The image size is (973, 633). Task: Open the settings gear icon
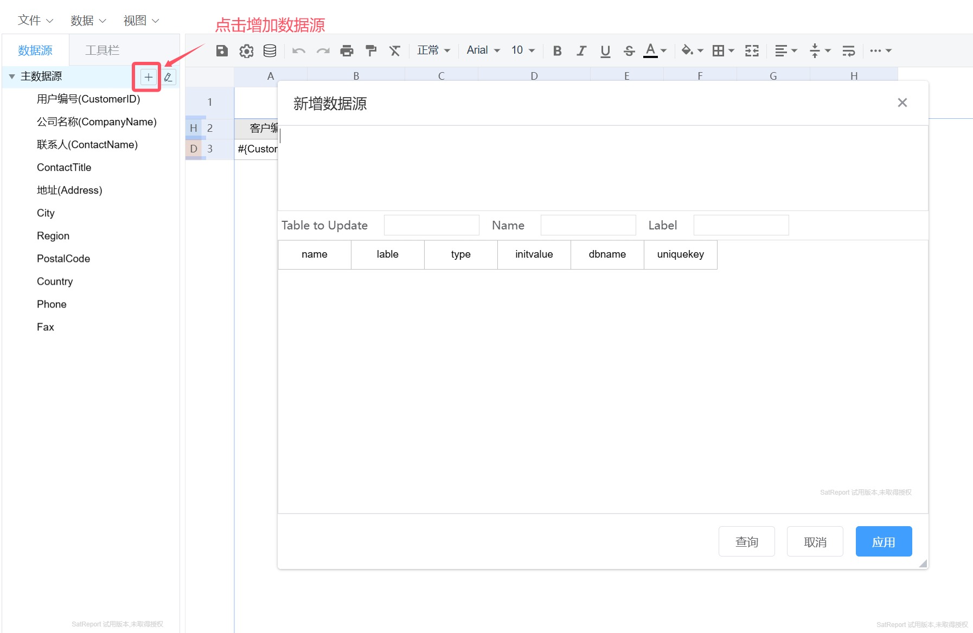246,50
